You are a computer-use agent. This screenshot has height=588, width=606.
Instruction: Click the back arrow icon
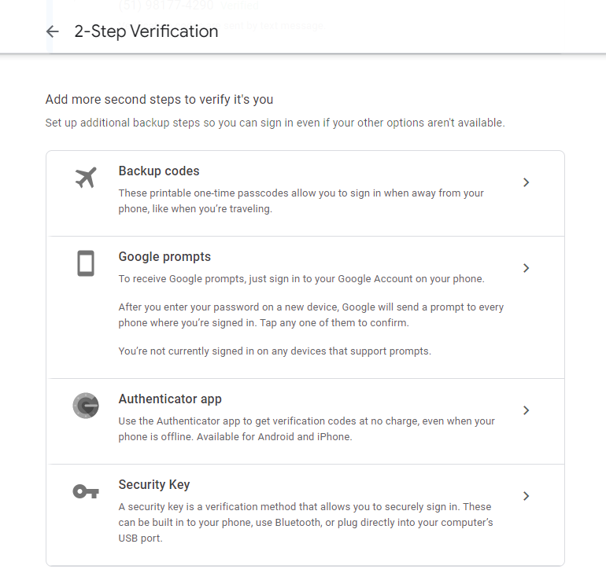click(x=53, y=31)
